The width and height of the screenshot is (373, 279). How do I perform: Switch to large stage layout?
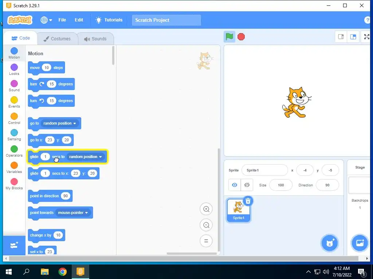pyautogui.click(x=353, y=37)
